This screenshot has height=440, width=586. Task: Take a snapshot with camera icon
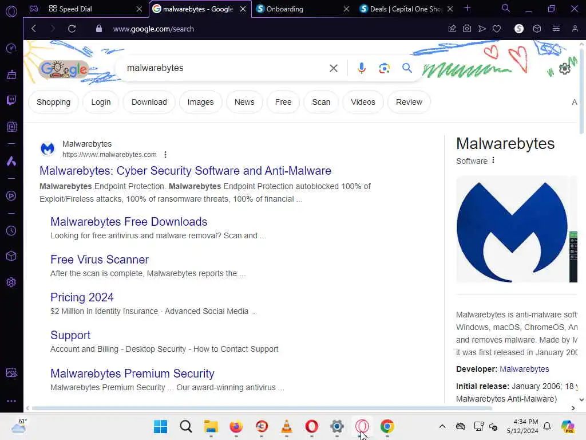coord(467,29)
